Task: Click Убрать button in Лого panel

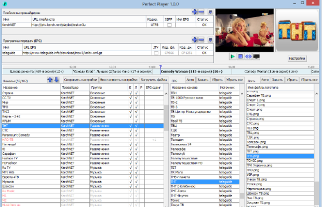Action: click(x=292, y=80)
